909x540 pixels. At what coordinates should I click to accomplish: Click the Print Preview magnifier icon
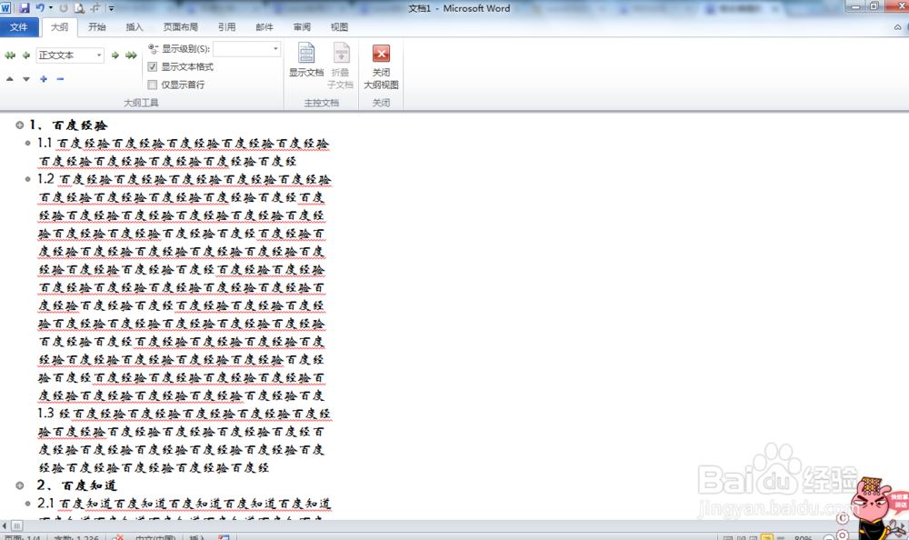(x=79, y=8)
